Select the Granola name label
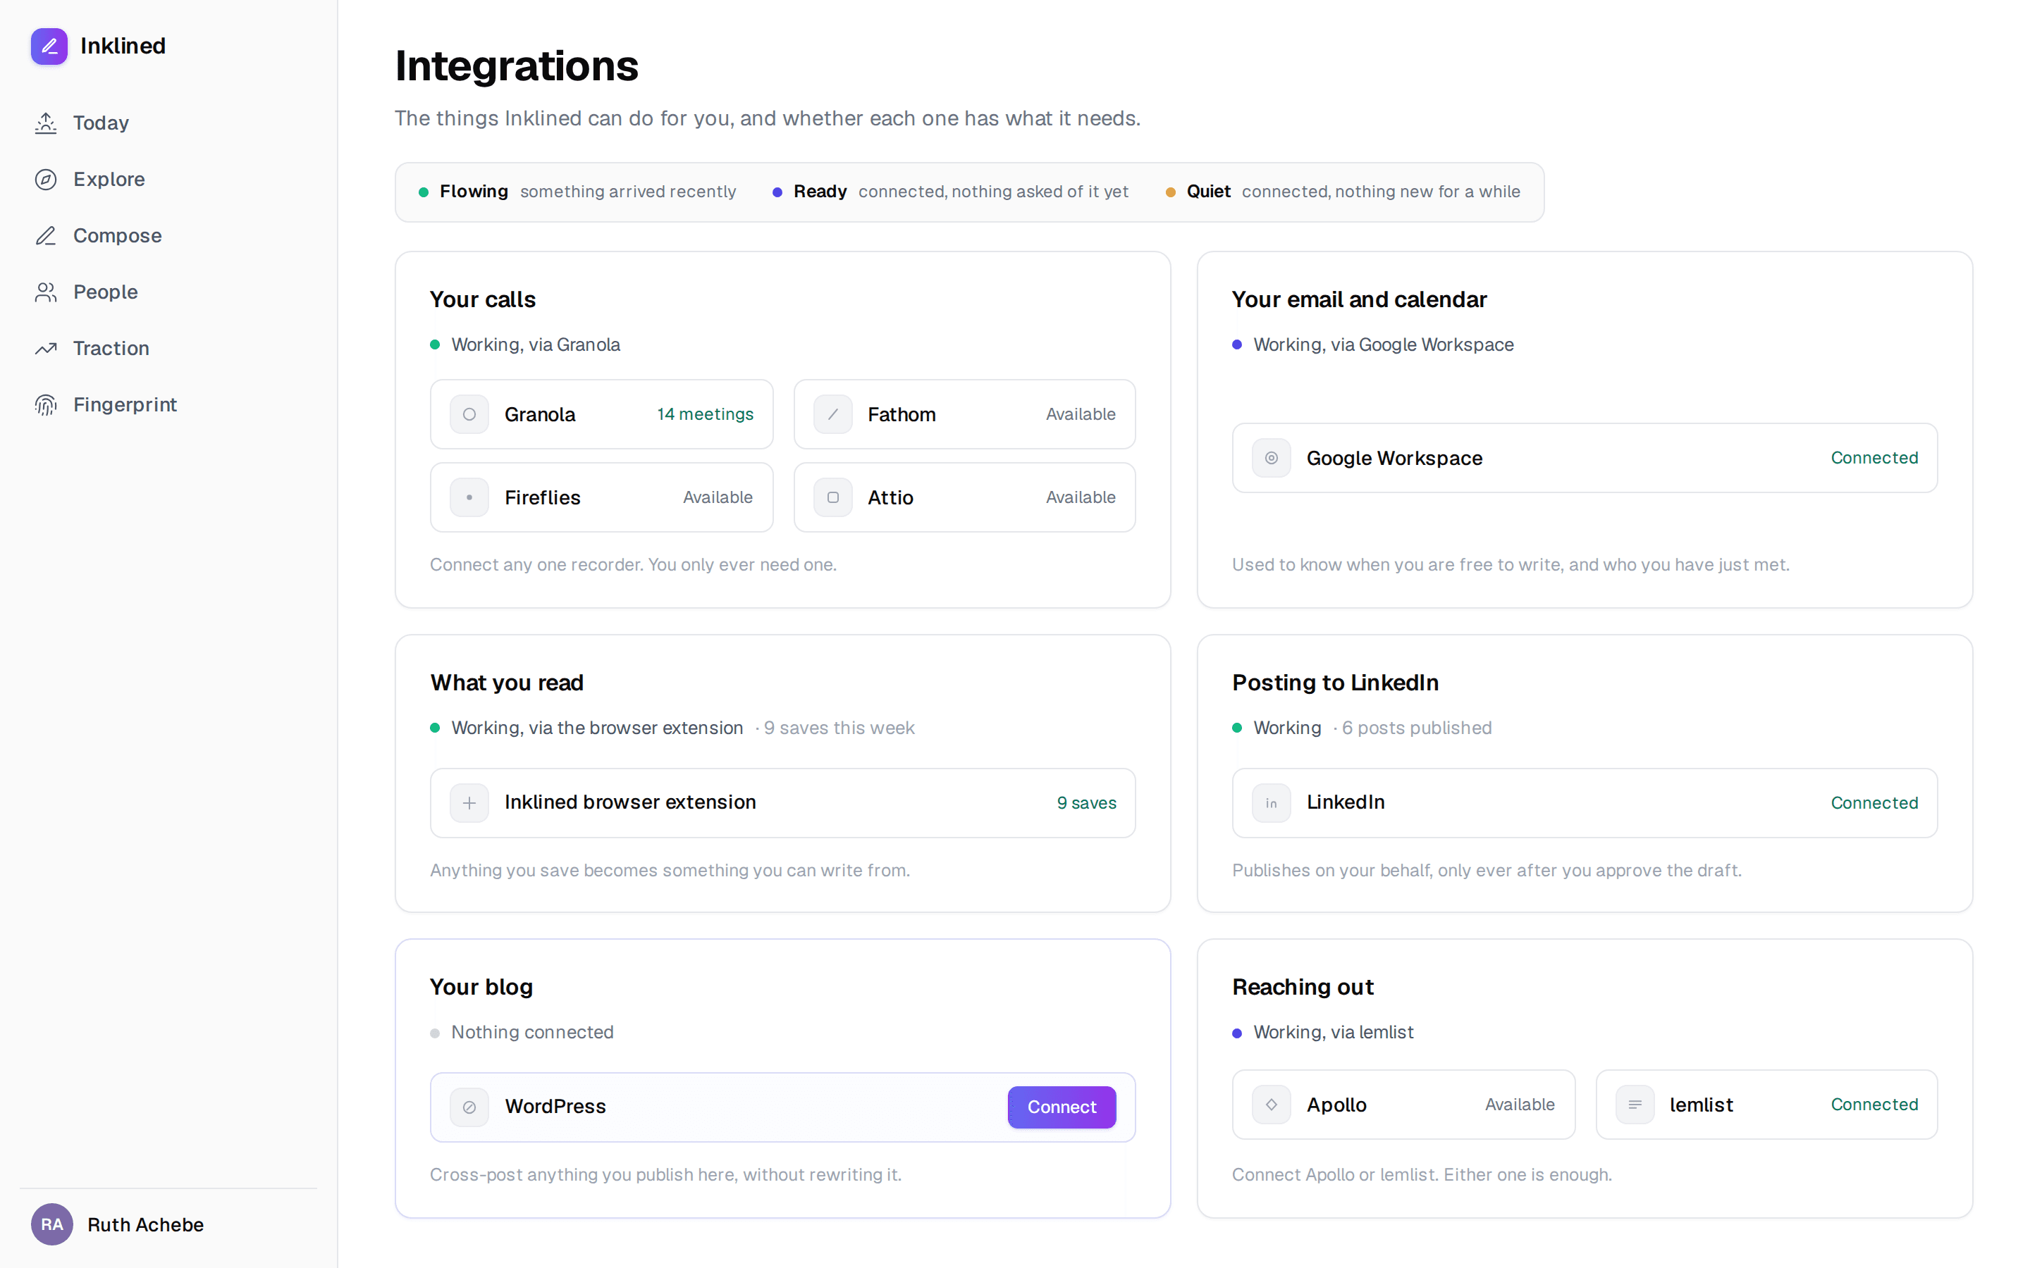2030x1268 pixels. point(539,414)
